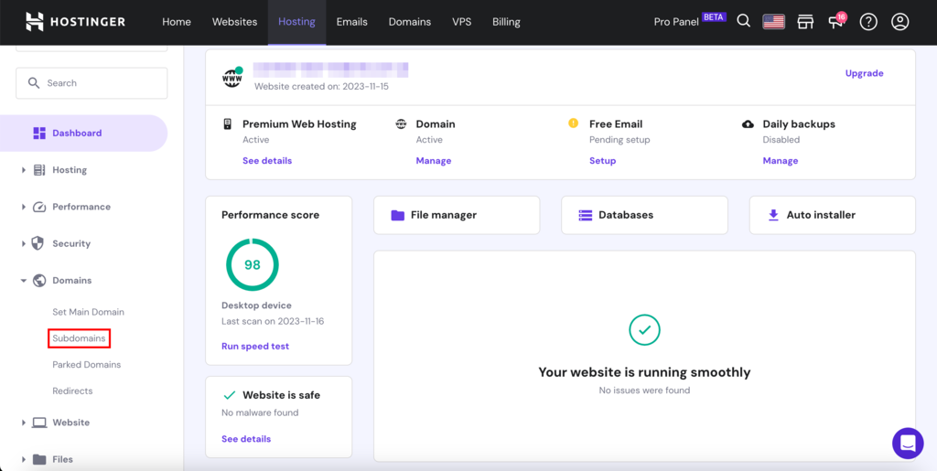Open the live chat bubble
This screenshot has width=937, height=471.
click(908, 444)
